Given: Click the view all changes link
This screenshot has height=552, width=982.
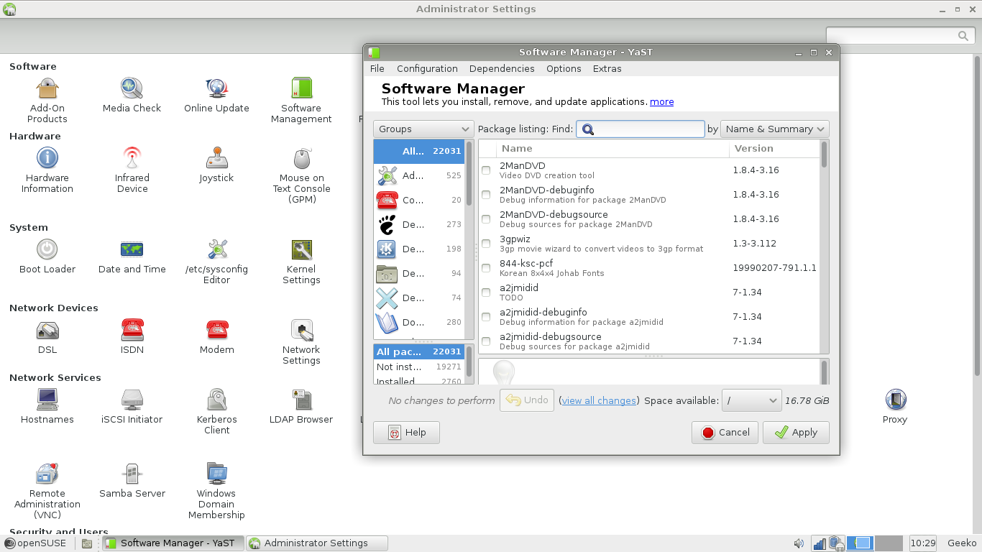Looking at the screenshot, I should pyautogui.click(x=599, y=400).
